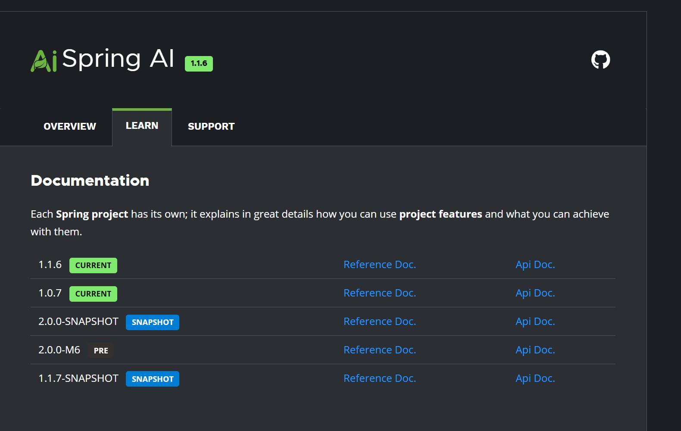This screenshot has height=431, width=681.
Task: Click the CURRENT badge next to 1.1.6
Action: 93,265
